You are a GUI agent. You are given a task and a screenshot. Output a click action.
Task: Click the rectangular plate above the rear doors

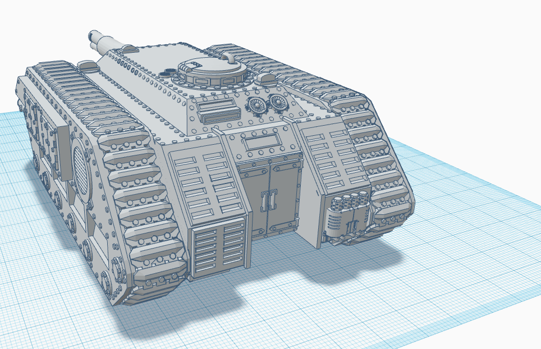(x=264, y=141)
